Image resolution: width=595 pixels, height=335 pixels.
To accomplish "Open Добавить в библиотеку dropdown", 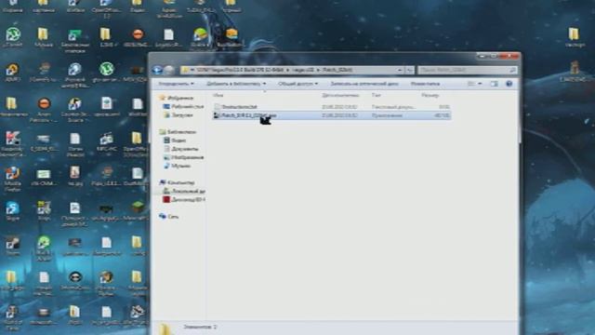I will 236,84.
